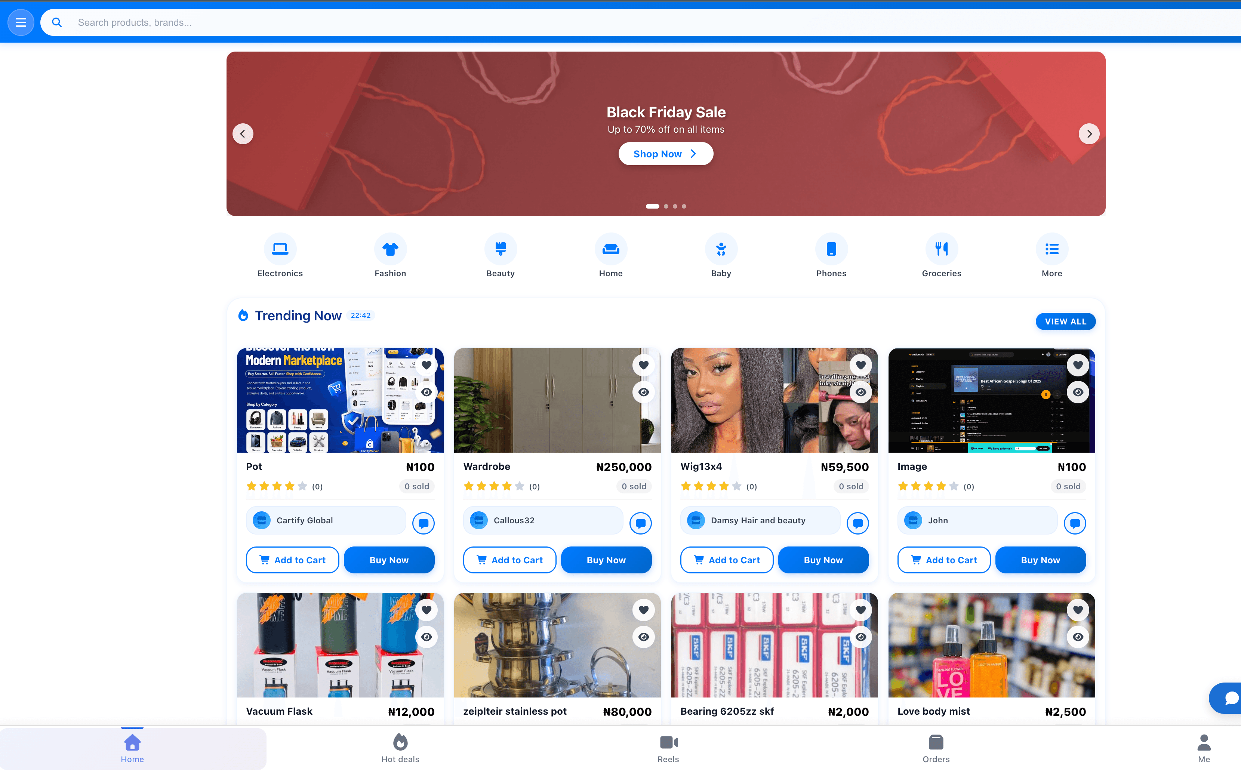The height and width of the screenshot is (773, 1241).
Task: Open the Groceries category
Action: click(x=942, y=256)
